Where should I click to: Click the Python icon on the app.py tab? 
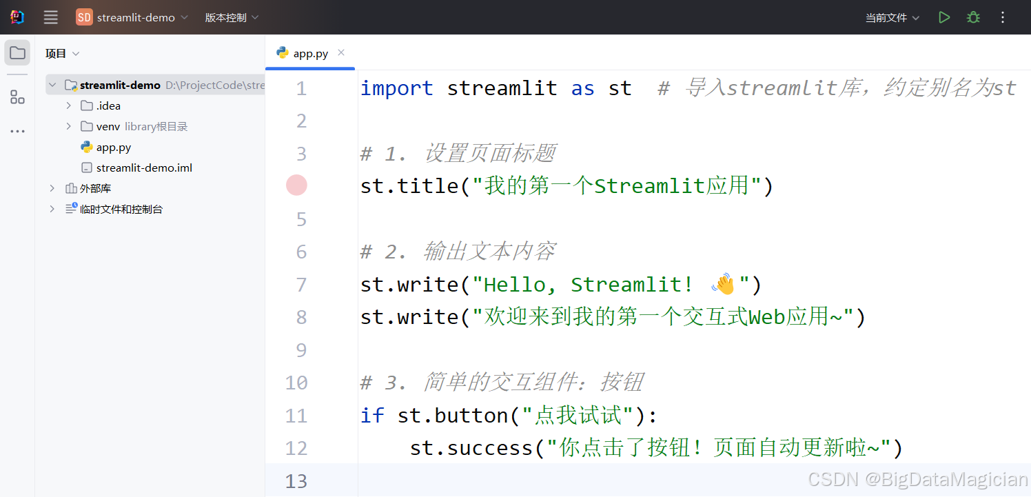(x=282, y=52)
